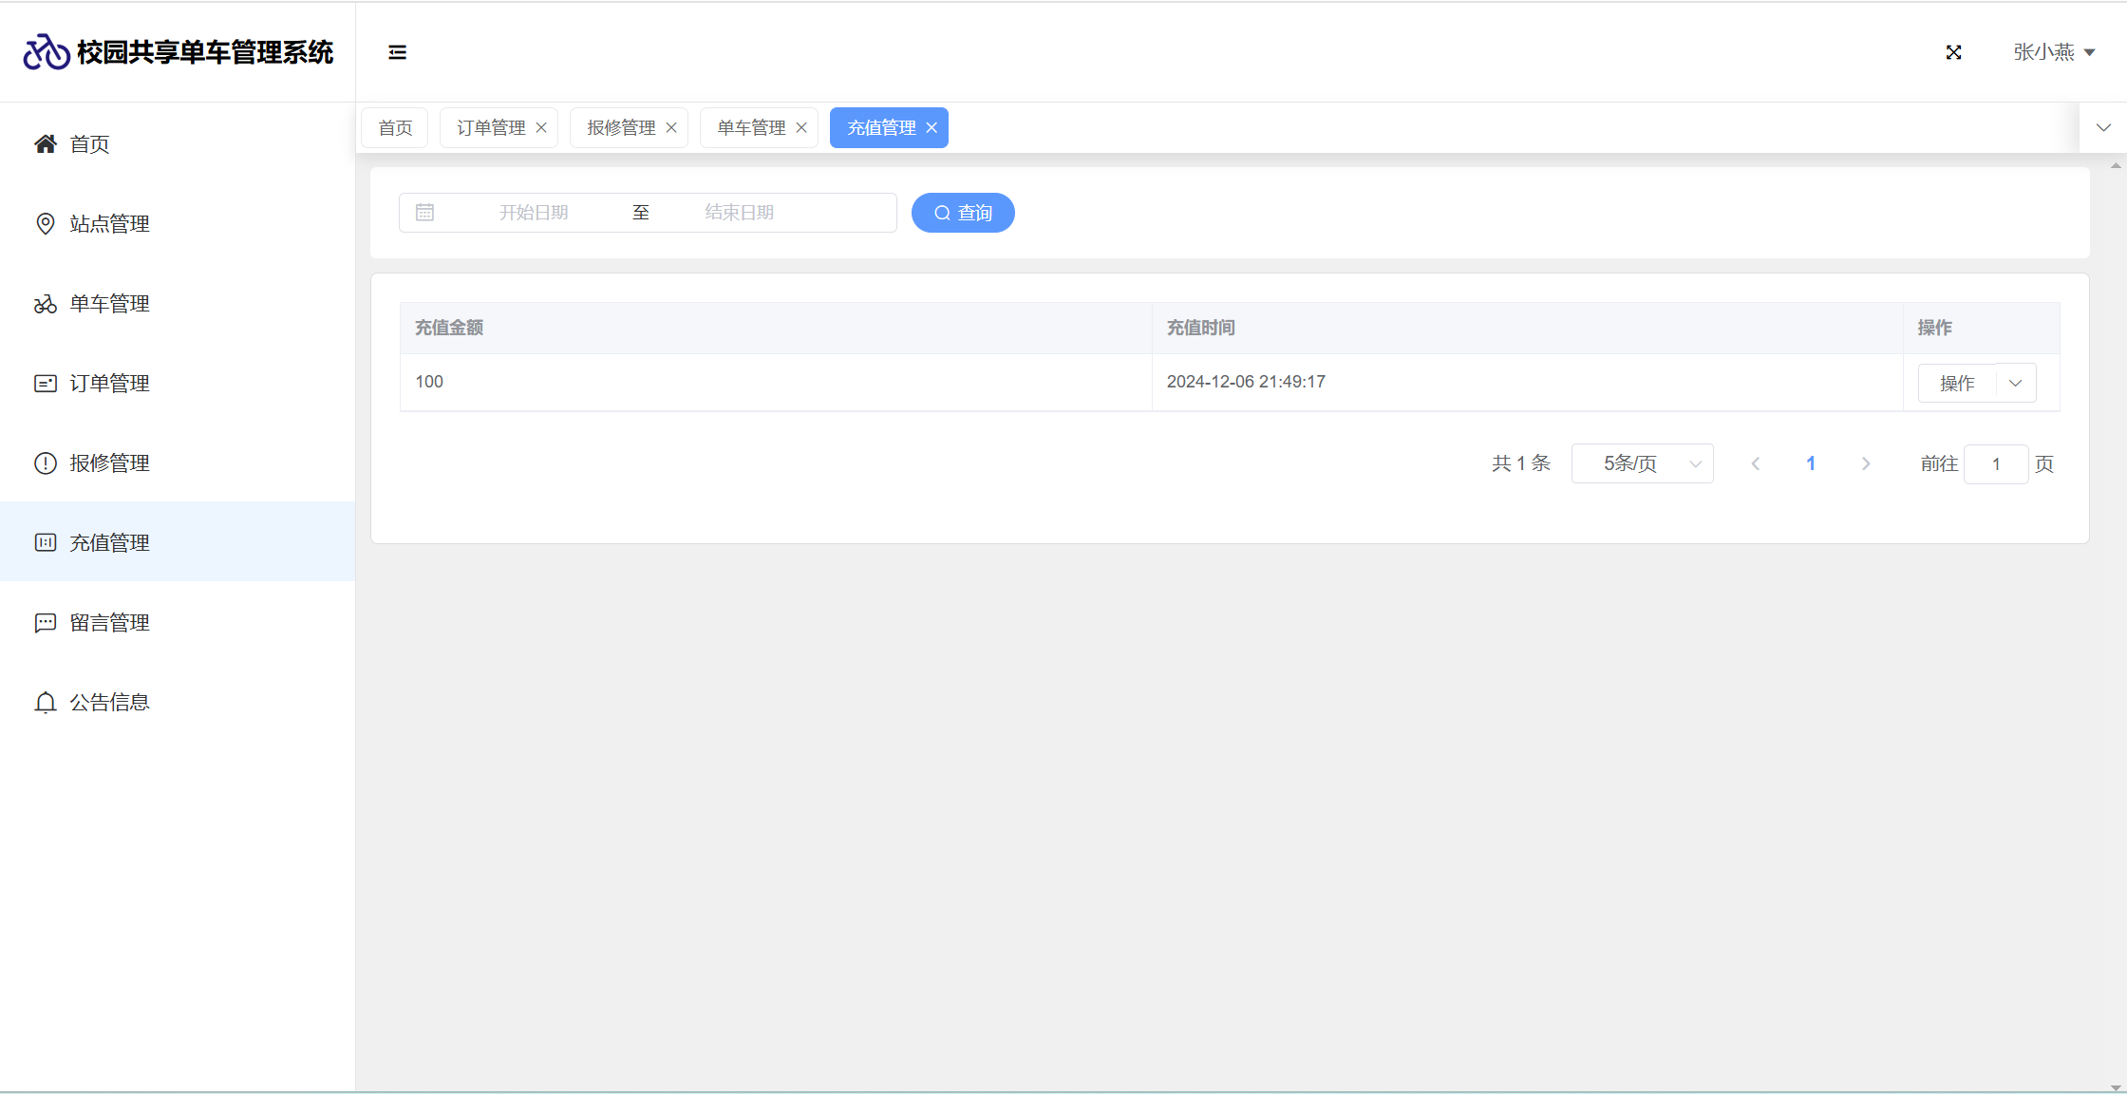Collapse sidebar with hamburger menu icon
The image size is (2127, 1094).
397,52
